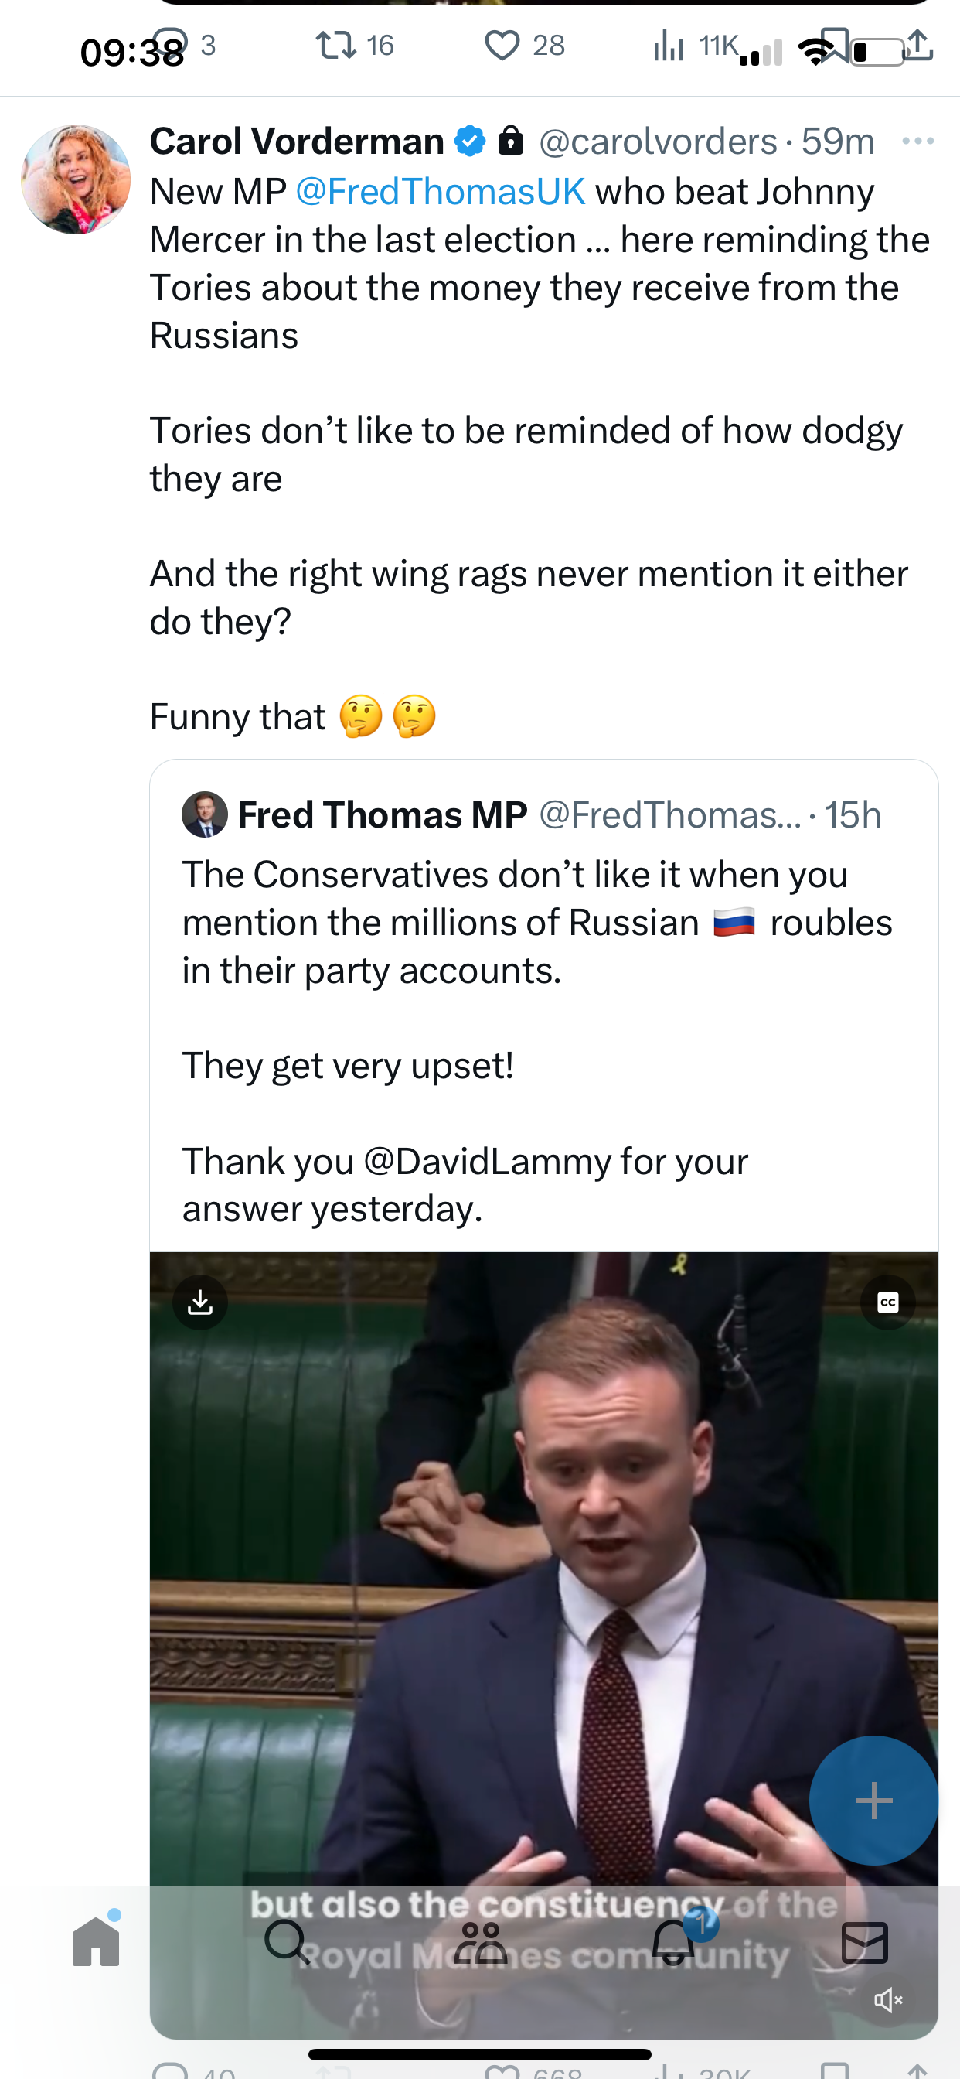Open three-dot menu on Carol Vorderman's tweet
Screen dimensions: 960x2079
(918, 142)
